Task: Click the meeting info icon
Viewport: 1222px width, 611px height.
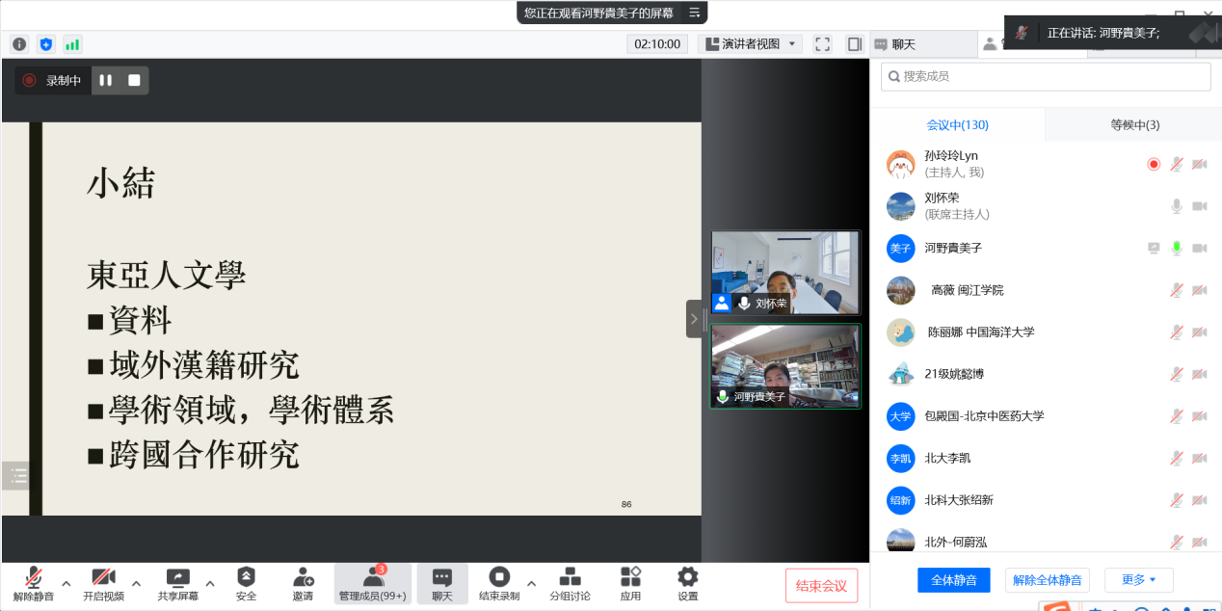Action: click(x=19, y=44)
